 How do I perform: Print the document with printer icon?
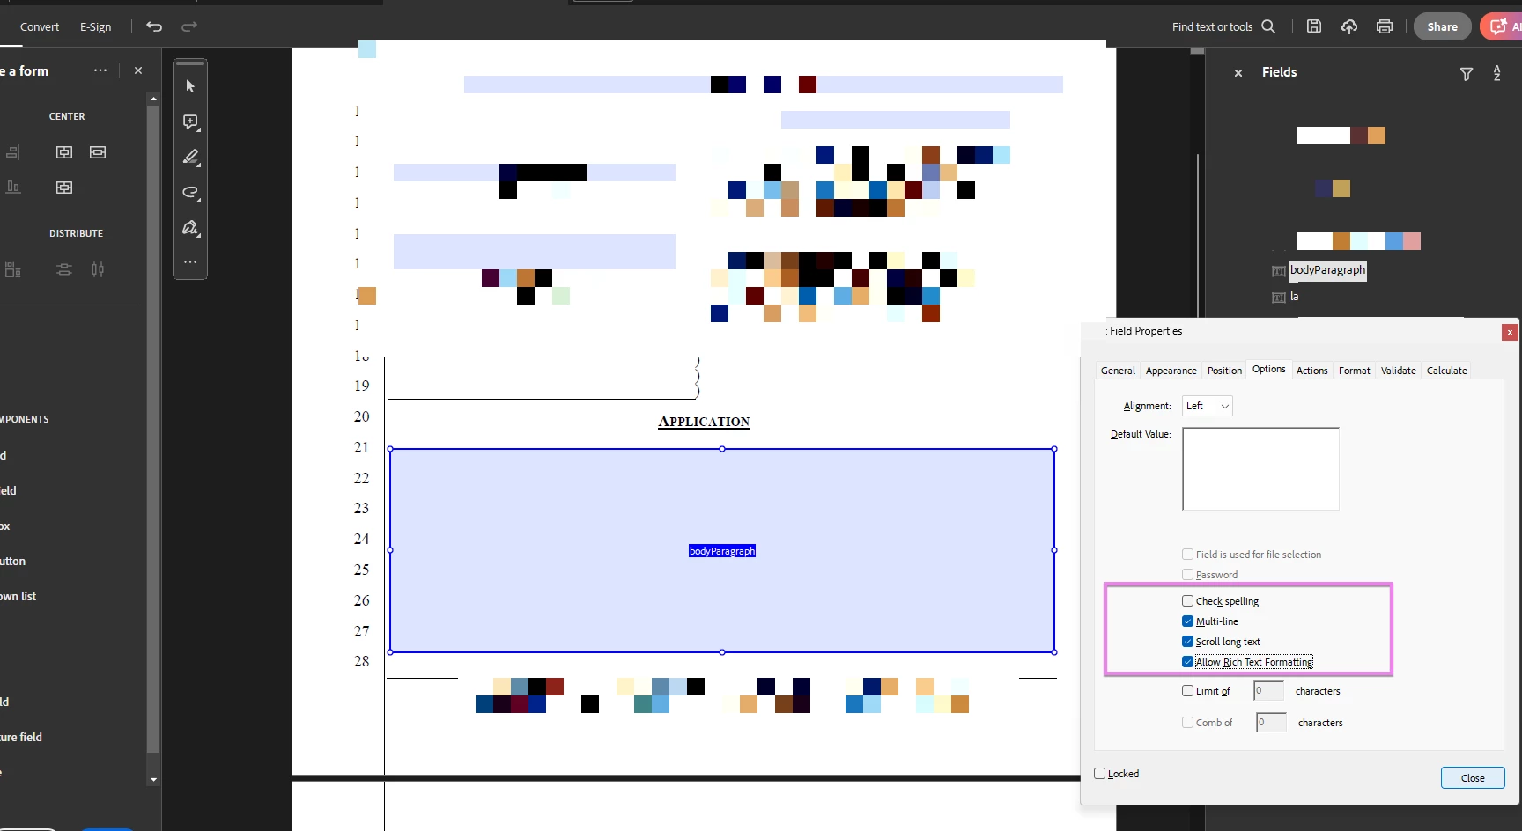click(1385, 26)
